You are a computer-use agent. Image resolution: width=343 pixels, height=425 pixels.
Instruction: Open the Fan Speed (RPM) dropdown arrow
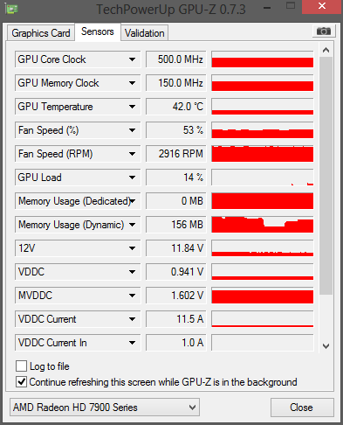[132, 154]
